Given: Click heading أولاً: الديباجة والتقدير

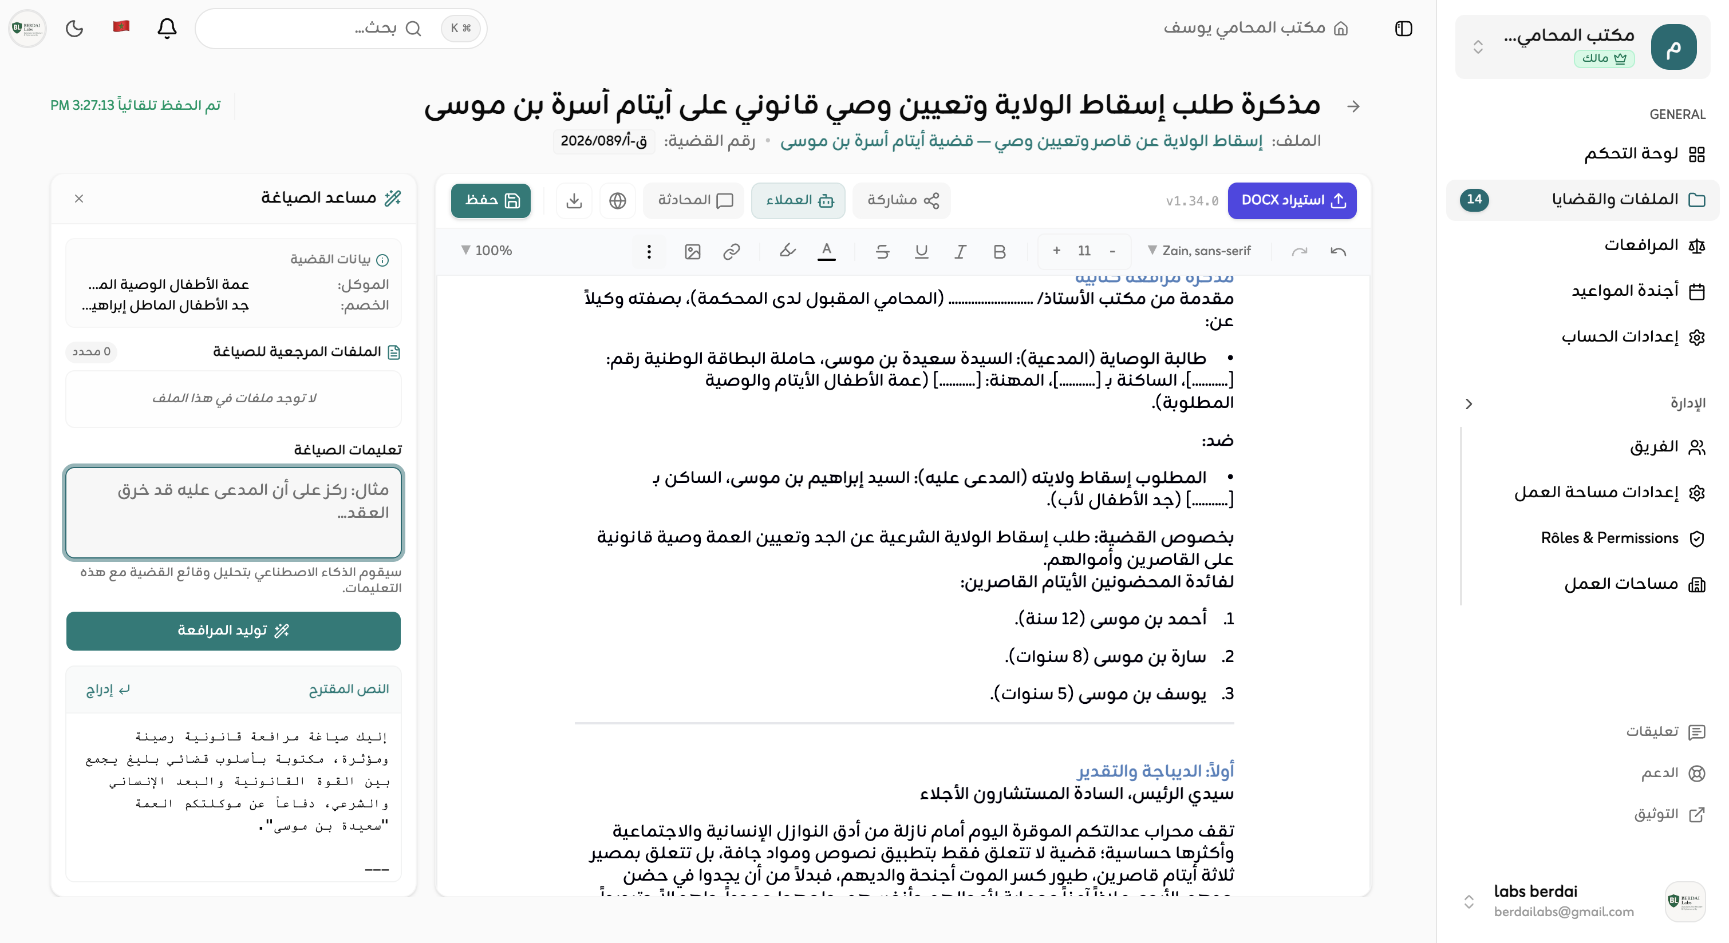Looking at the screenshot, I should click(x=1155, y=771).
